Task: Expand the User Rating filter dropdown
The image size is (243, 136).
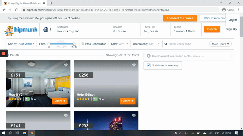Action: (x=154, y=44)
